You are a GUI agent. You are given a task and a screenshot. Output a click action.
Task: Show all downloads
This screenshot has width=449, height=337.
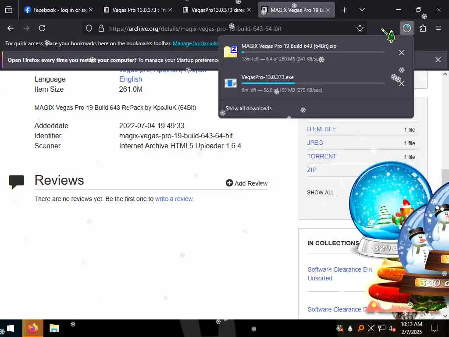click(248, 108)
